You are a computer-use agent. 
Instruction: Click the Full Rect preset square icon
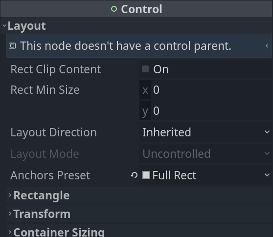pyautogui.click(x=146, y=175)
